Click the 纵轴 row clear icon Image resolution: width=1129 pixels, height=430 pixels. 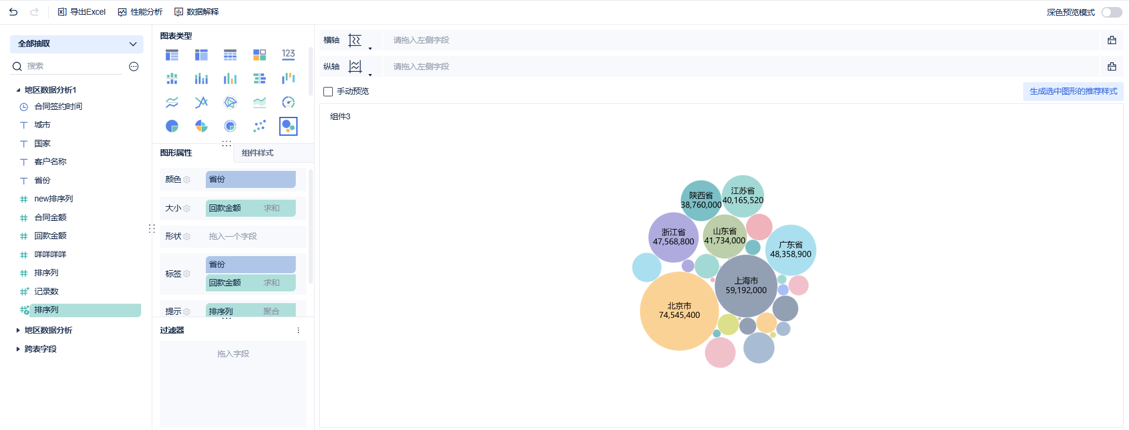(1111, 66)
